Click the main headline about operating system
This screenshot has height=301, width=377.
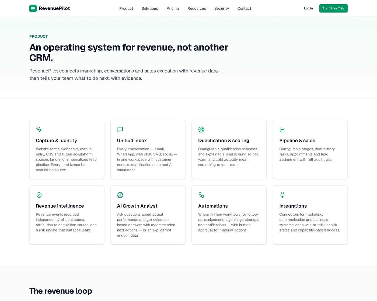click(x=129, y=52)
